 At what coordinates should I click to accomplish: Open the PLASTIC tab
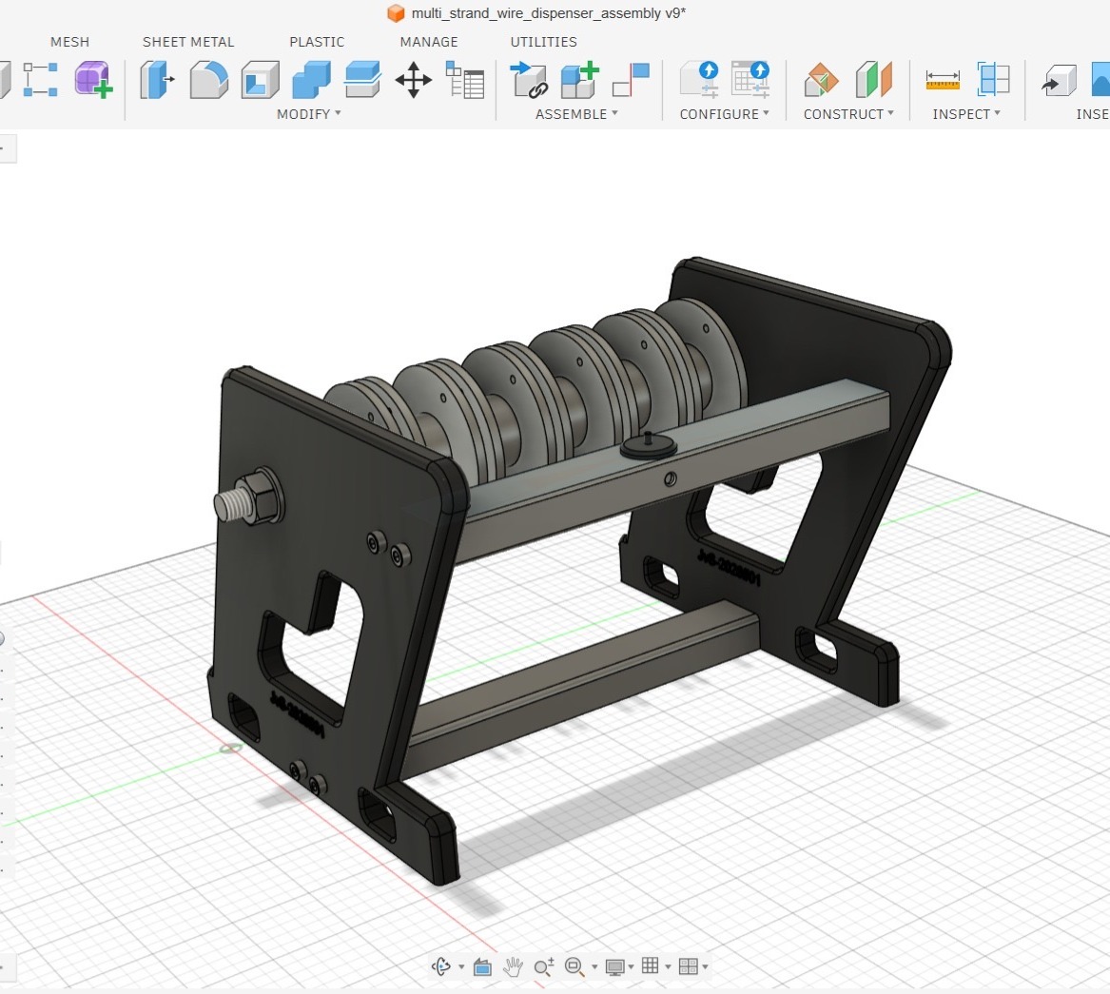coord(317,42)
